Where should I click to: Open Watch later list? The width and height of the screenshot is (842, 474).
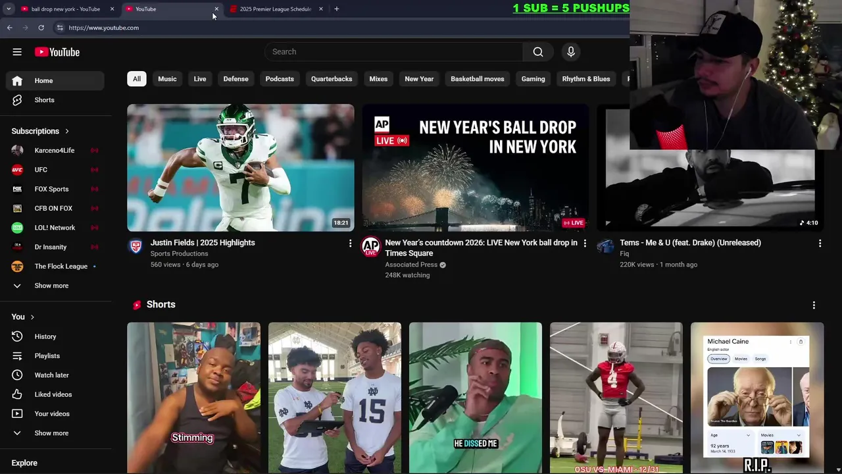tap(55, 375)
